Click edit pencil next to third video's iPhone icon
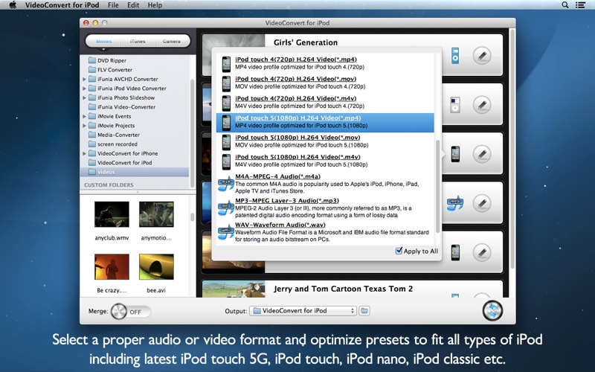Image resolution: width=595 pixels, height=372 pixels. coord(482,154)
